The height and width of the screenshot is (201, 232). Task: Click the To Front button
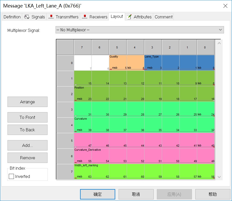(x=28, y=117)
